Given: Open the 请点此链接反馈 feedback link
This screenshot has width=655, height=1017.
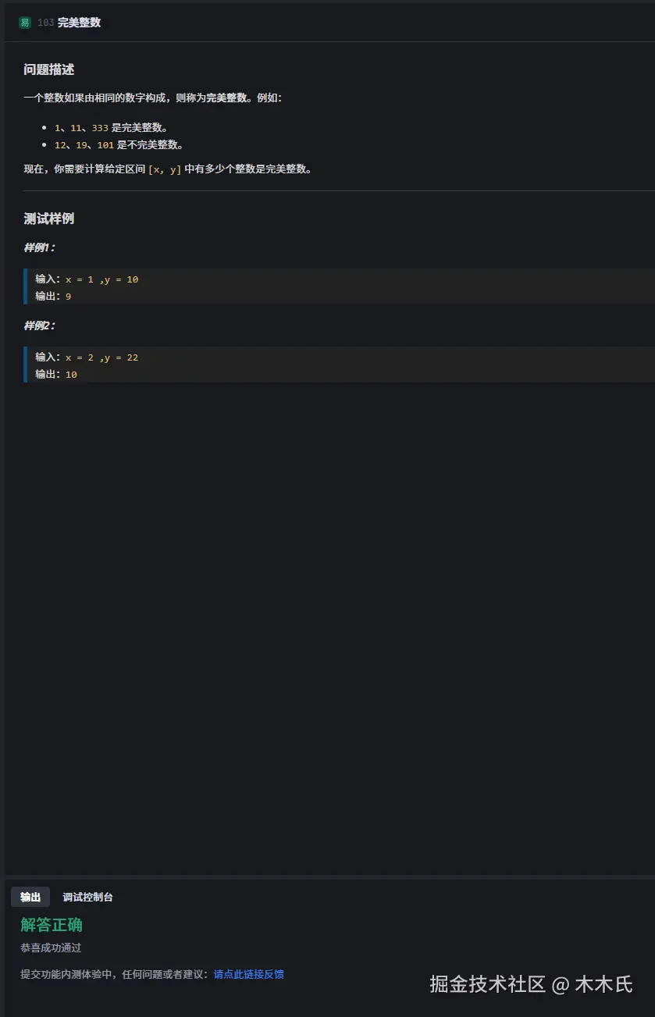Looking at the screenshot, I should pos(248,974).
